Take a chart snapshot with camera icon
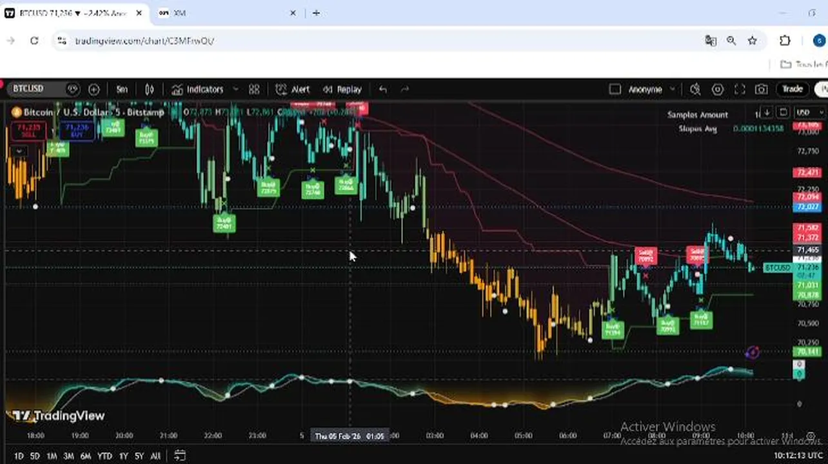This screenshot has width=828, height=464. (x=762, y=89)
